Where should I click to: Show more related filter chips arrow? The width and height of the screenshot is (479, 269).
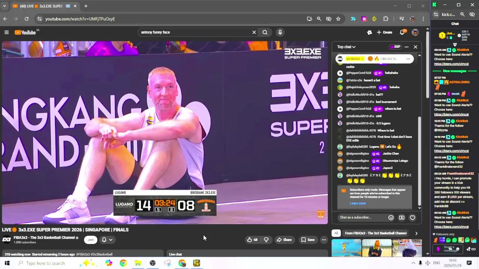[x=416, y=233]
